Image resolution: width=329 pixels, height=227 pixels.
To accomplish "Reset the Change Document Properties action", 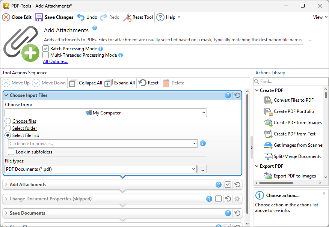I will 228,199.
